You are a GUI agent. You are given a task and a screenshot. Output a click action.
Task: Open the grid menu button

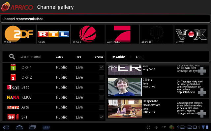(46, 127)
